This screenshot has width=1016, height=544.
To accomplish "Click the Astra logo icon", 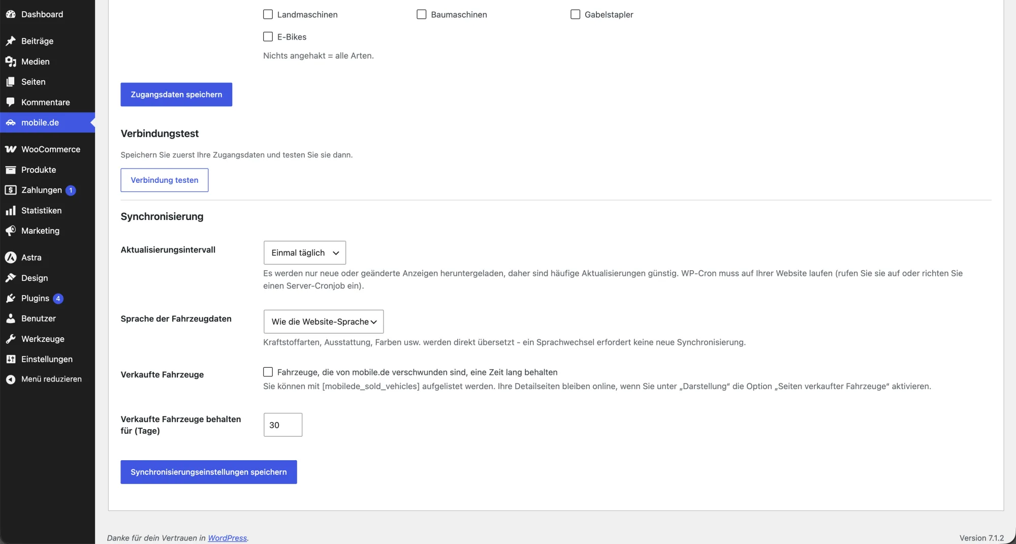I will click(11, 258).
